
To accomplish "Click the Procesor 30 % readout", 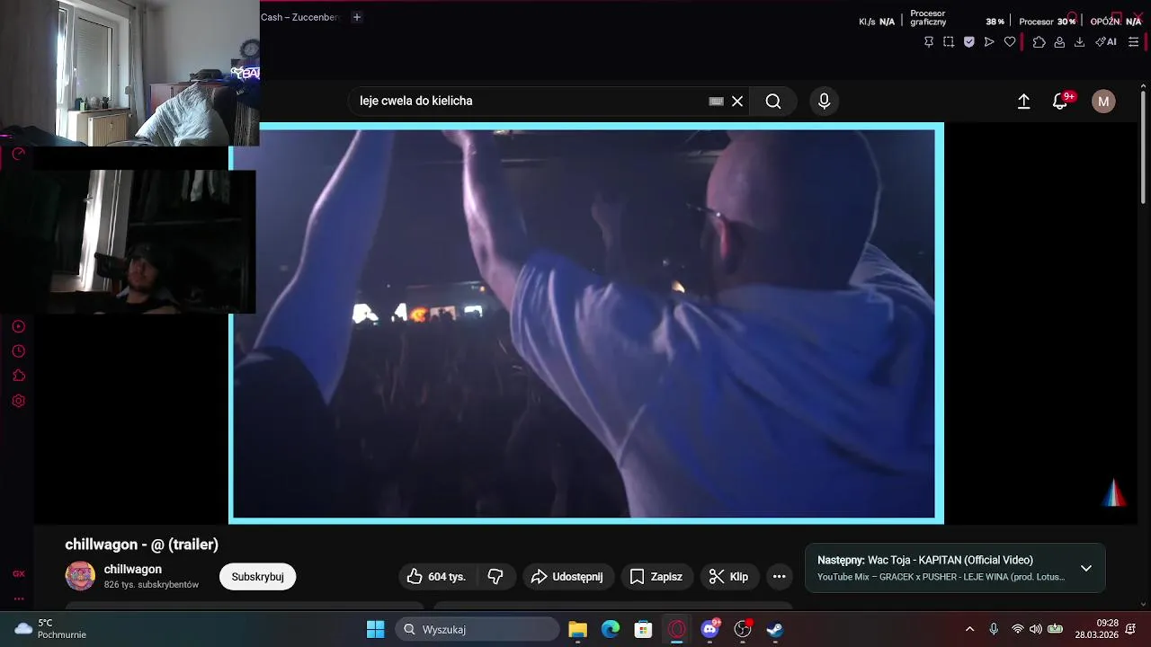I will (1048, 22).
